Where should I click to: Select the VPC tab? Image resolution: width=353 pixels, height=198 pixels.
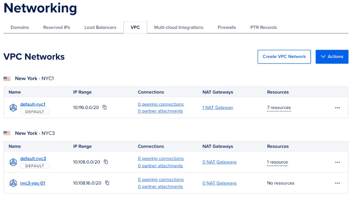coord(135,28)
